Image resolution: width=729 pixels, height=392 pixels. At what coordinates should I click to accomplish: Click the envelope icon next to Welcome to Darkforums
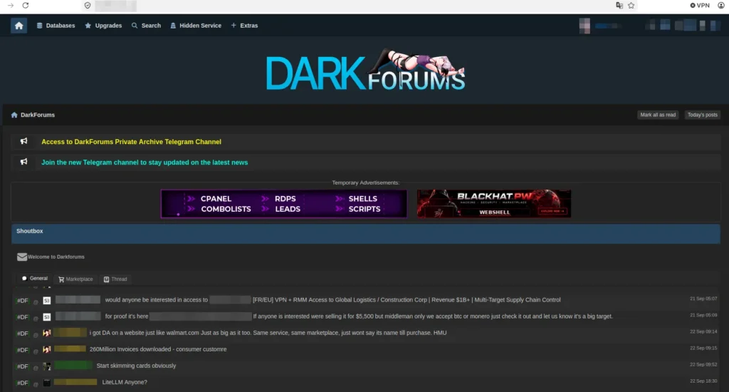point(22,257)
